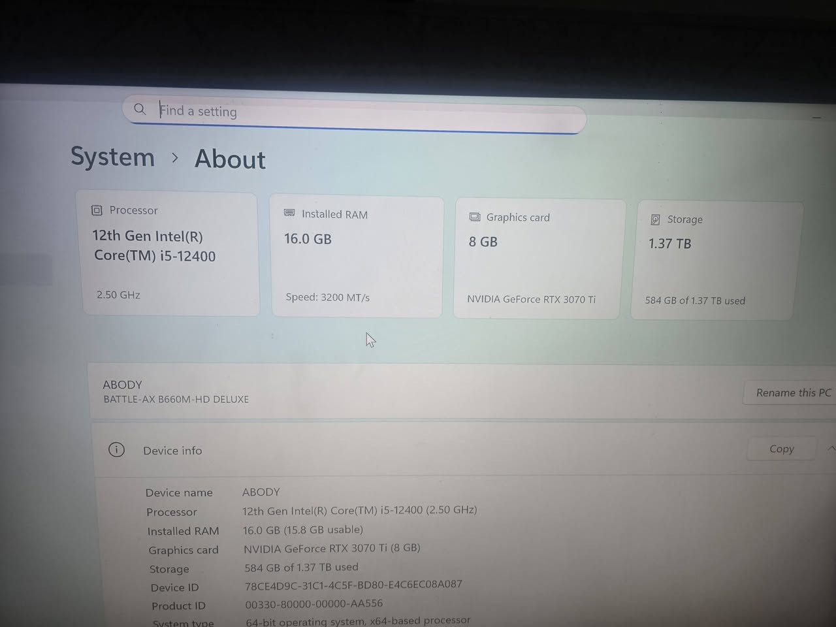Focus the Find a setting search box
The height and width of the screenshot is (627, 836).
click(354, 114)
